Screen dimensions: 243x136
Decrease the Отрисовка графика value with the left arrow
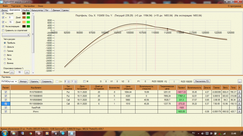point(12,72)
